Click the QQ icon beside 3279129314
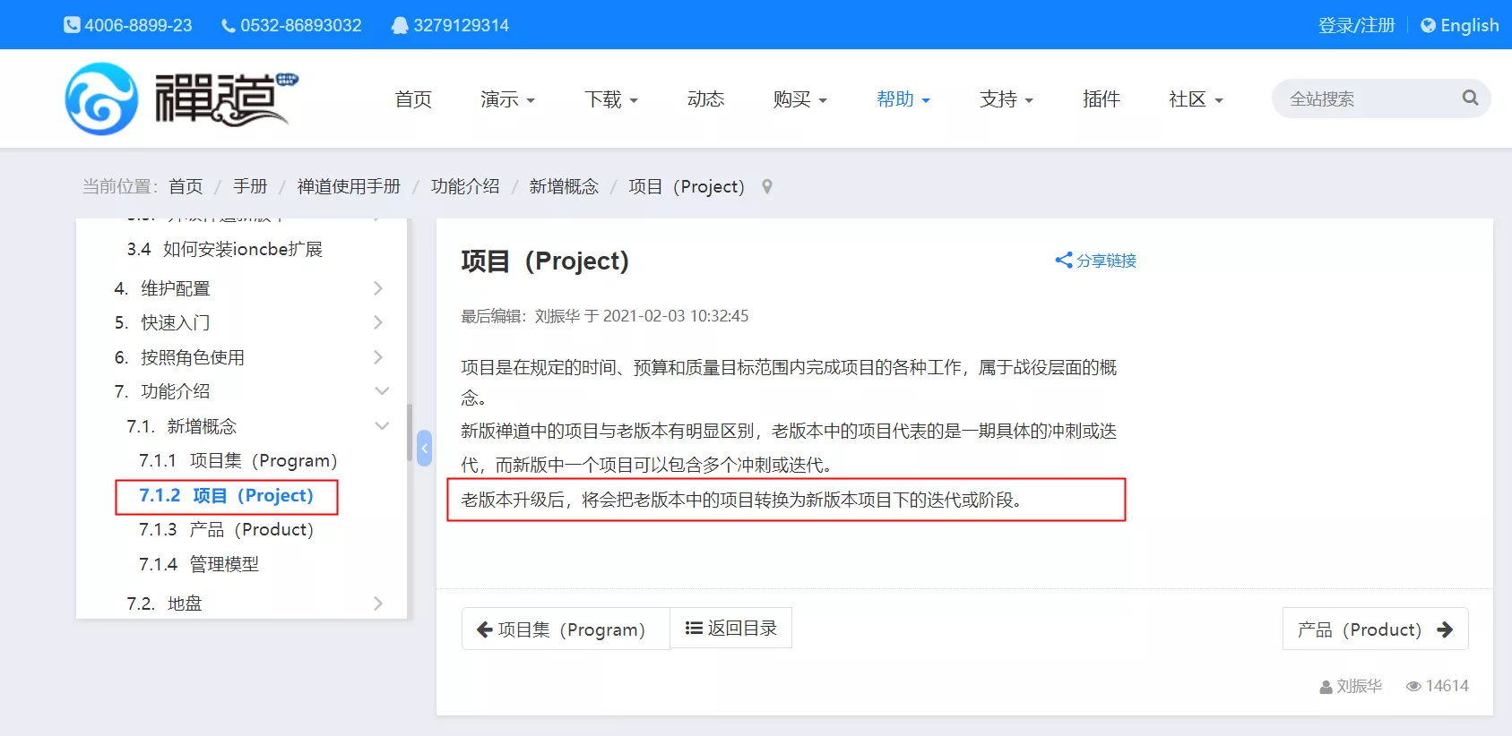Screen dimensions: 1512x736 click(400, 25)
